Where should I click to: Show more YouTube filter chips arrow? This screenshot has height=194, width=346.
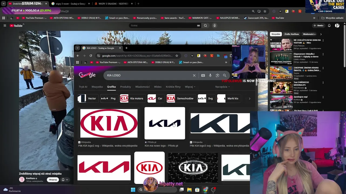point(321,34)
